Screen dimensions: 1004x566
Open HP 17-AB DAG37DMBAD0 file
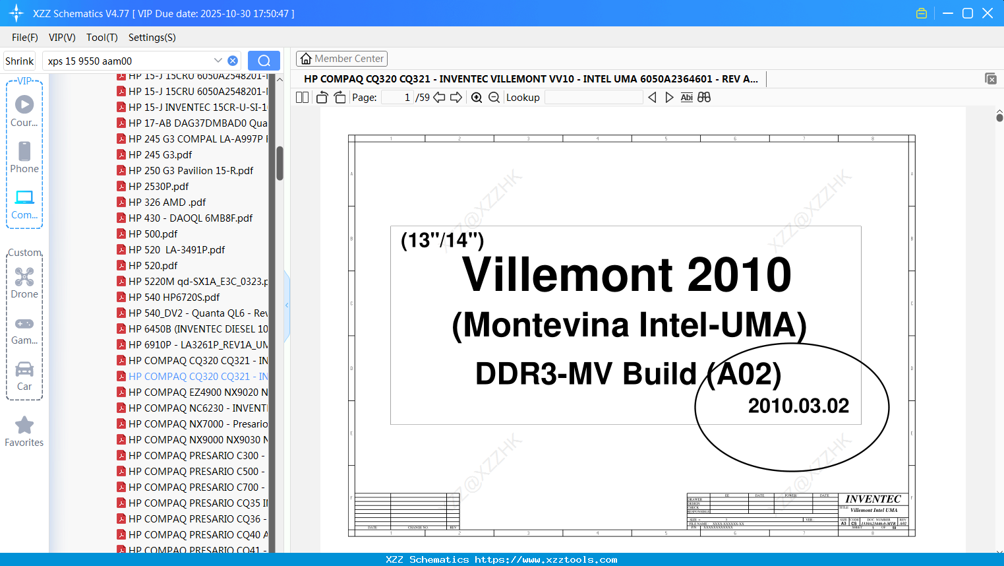coord(192,123)
